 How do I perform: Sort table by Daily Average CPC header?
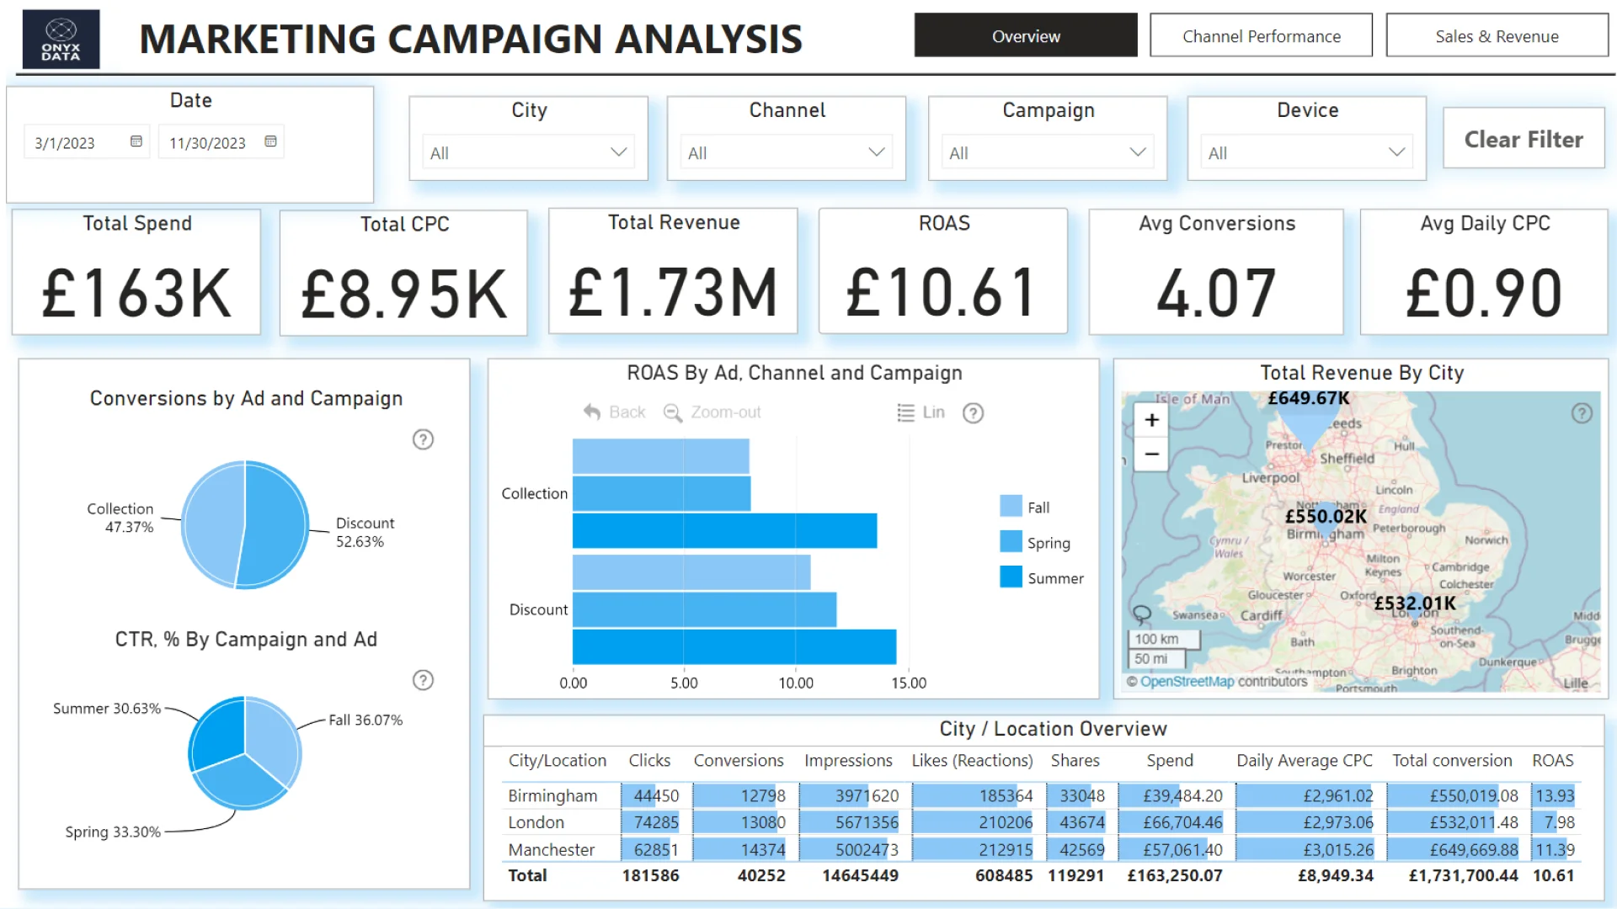coord(1305,760)
